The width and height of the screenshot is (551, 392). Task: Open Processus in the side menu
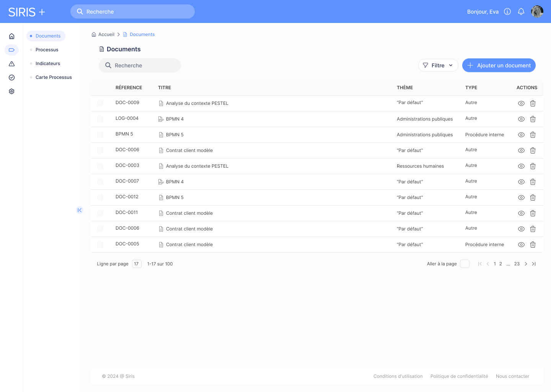coord(47,50)
